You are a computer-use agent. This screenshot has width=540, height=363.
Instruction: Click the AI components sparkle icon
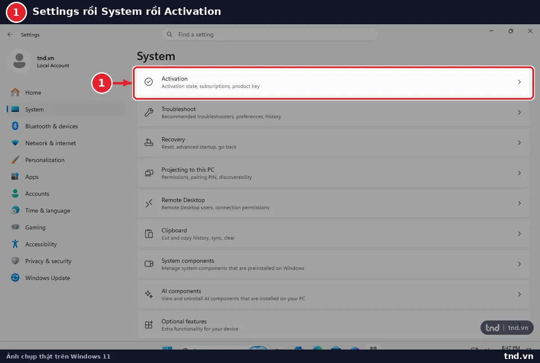(x=148, y=294)
